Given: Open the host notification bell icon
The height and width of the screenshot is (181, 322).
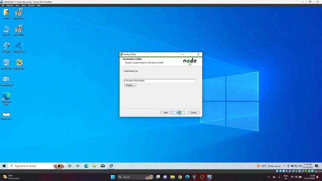Looking at the screenshot, I should 317,177.
